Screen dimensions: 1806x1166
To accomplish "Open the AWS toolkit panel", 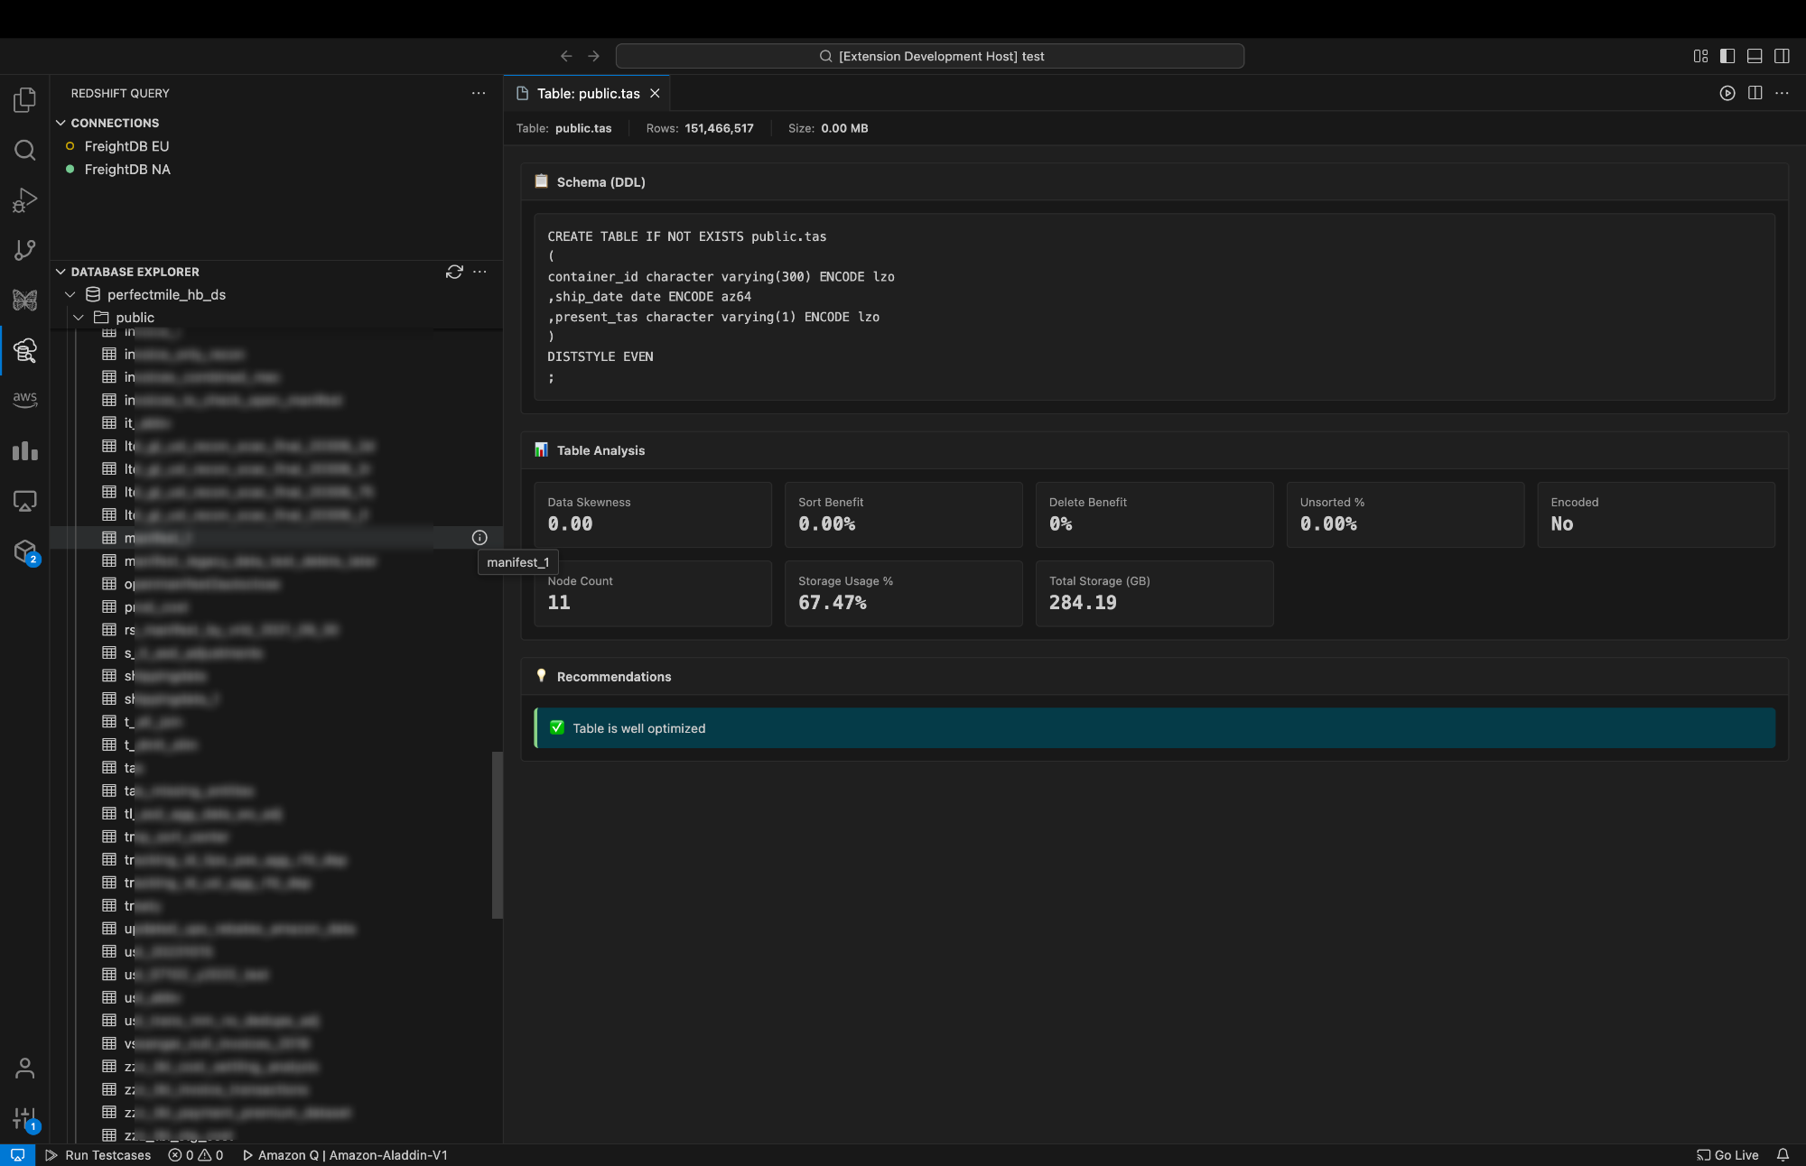I will tap(24, 399).
